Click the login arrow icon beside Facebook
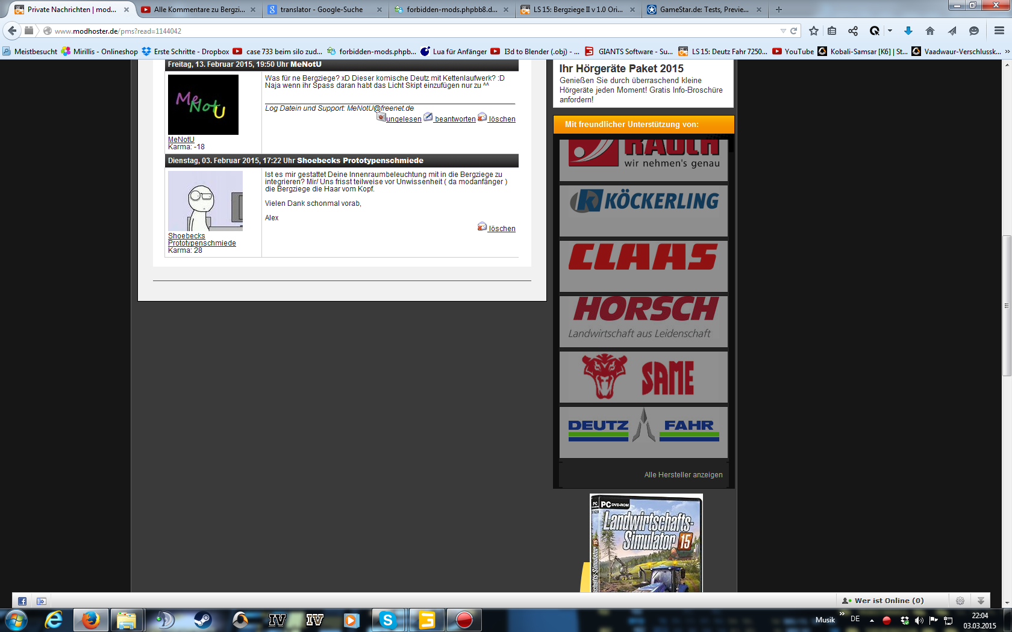 pyautogui.click(x=41, y=601)
